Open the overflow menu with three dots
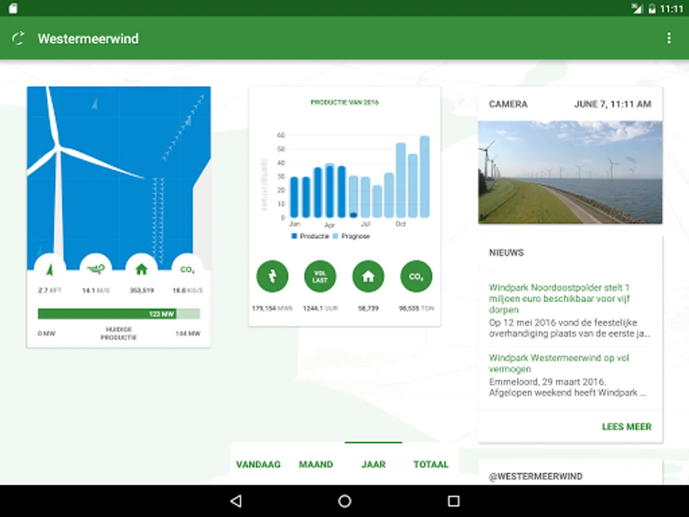The width and height of the screenshot is (689, 517). (x=668, y=38)
